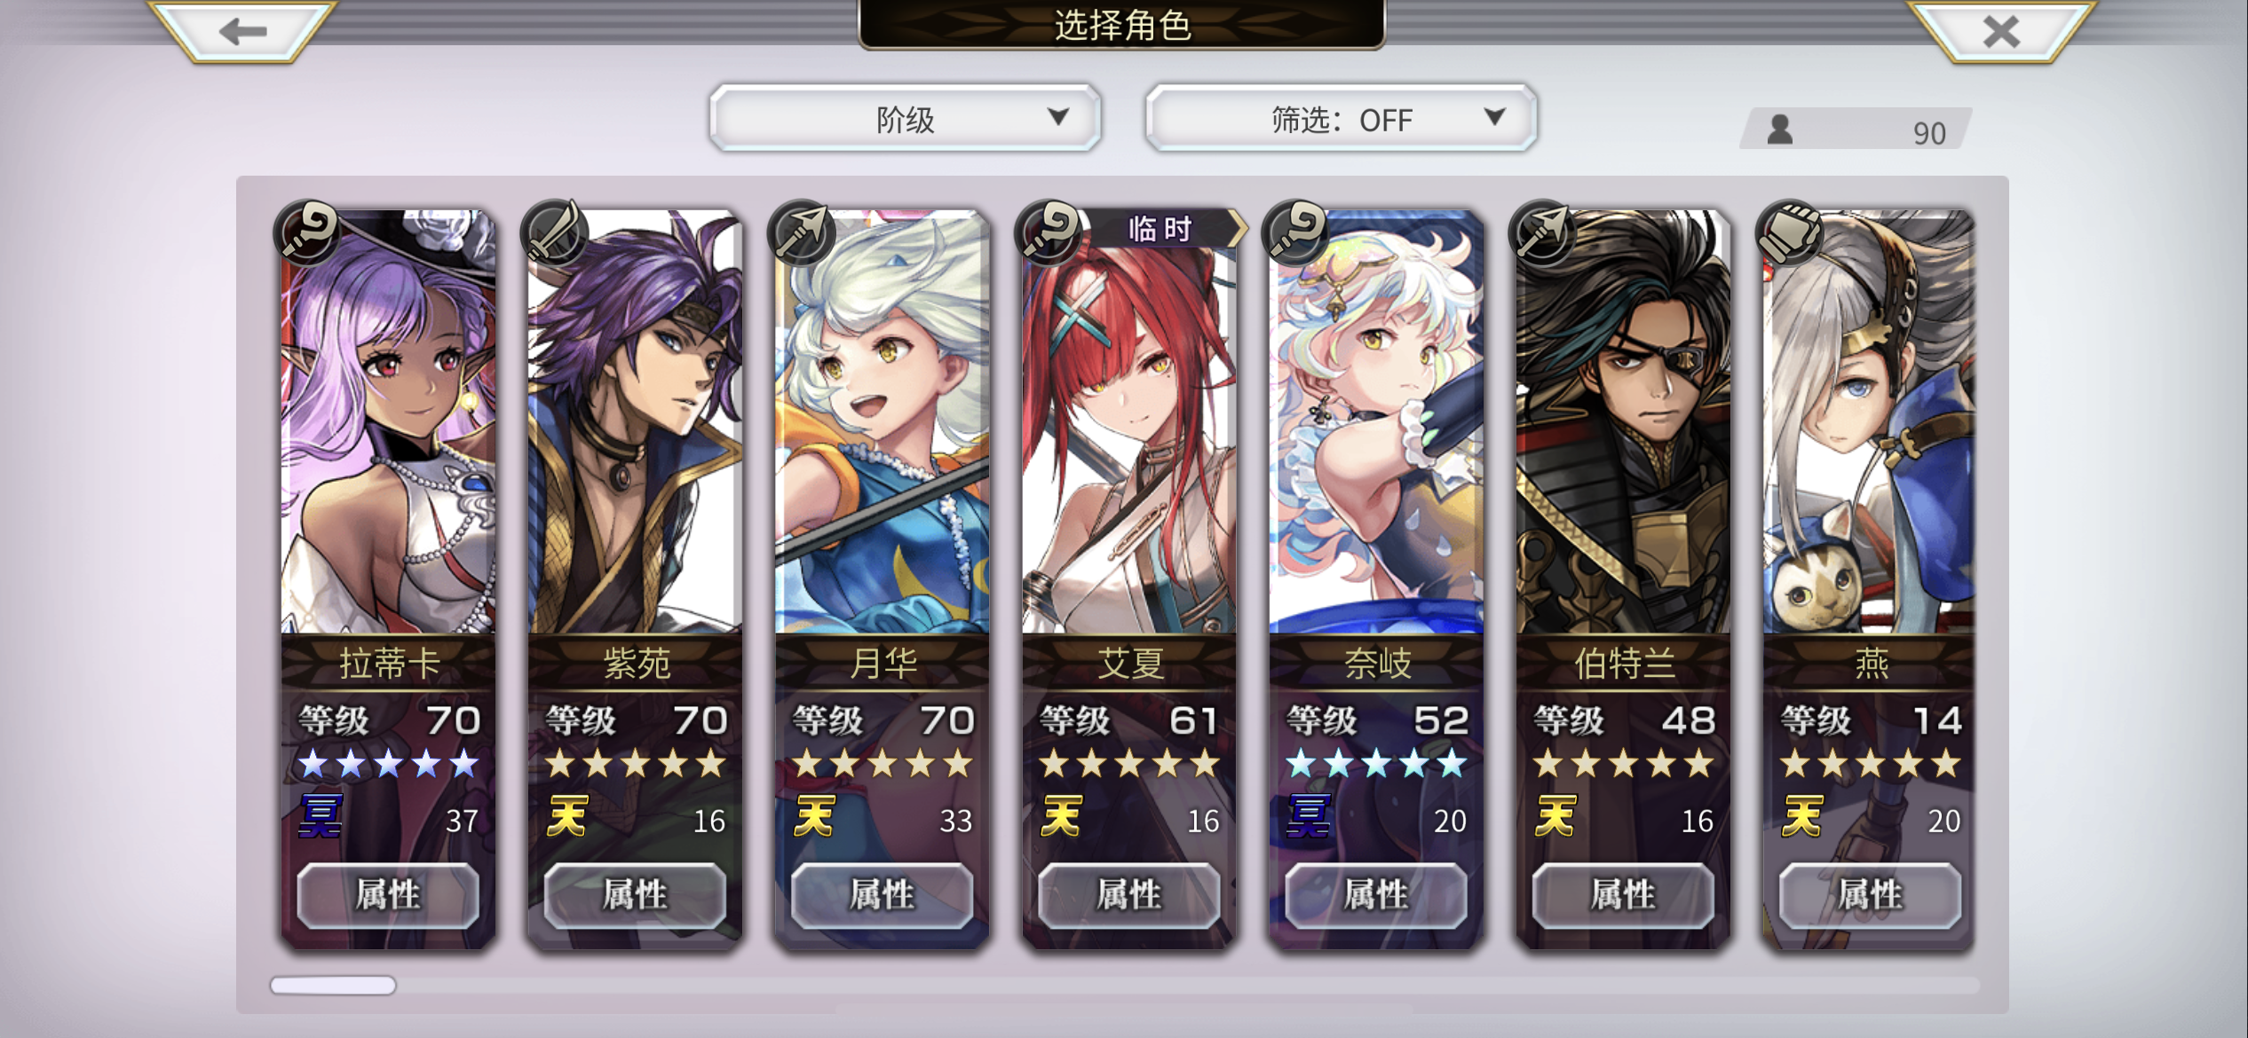Choose the 奈岐 character portrait
2248x1038 pixels.
click(x=1376, y=421)
